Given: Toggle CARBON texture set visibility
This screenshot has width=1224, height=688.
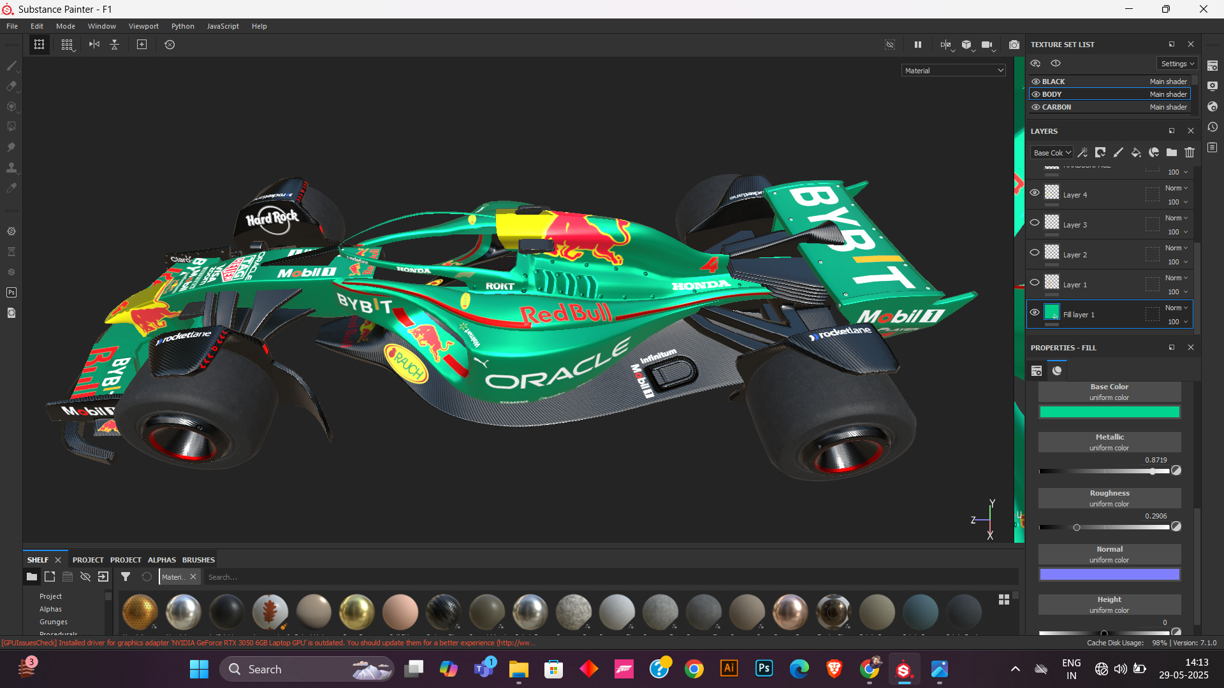Looking at the screenshot, I should 1036,107.
